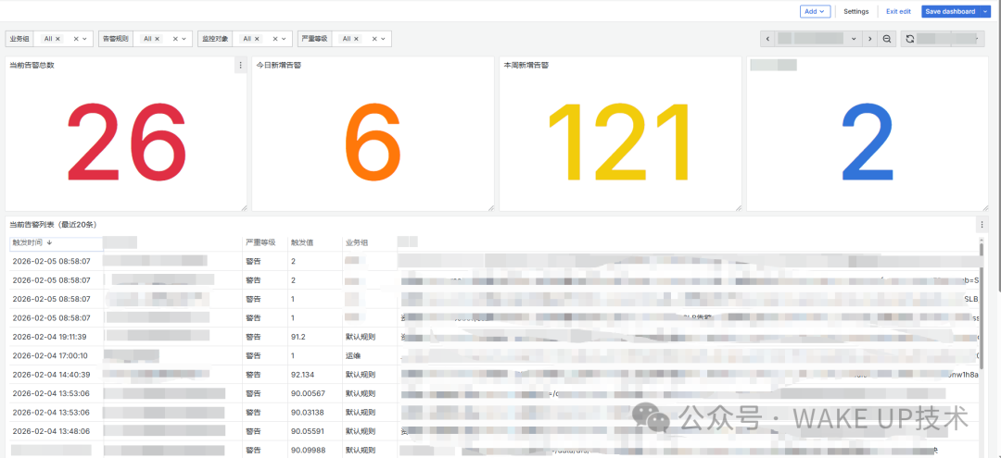Viewport: 1001px width, 458px height.
Task: Click the blue 2 stat value
Action: pyautogui.click(x=868, y=142)
